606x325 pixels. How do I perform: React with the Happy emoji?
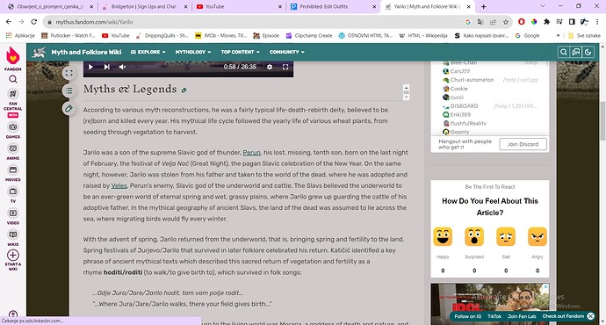(x=443, y=237)
